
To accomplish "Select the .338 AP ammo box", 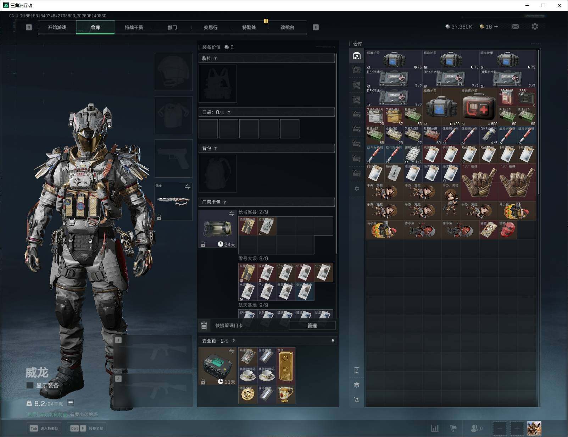I will (x=527, y=98).
